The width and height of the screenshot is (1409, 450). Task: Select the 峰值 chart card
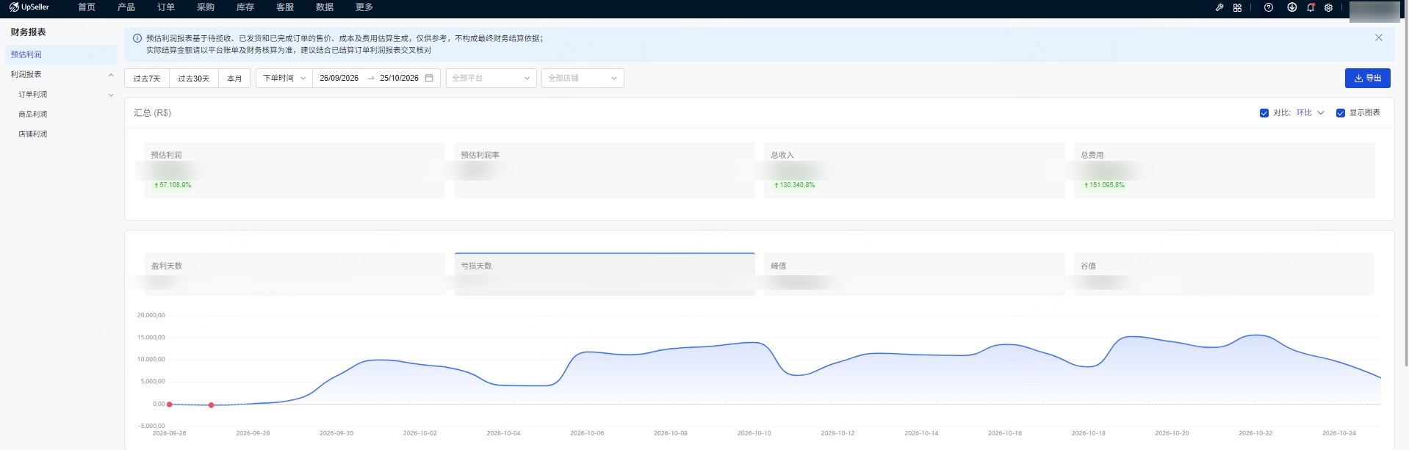[915, 274]
